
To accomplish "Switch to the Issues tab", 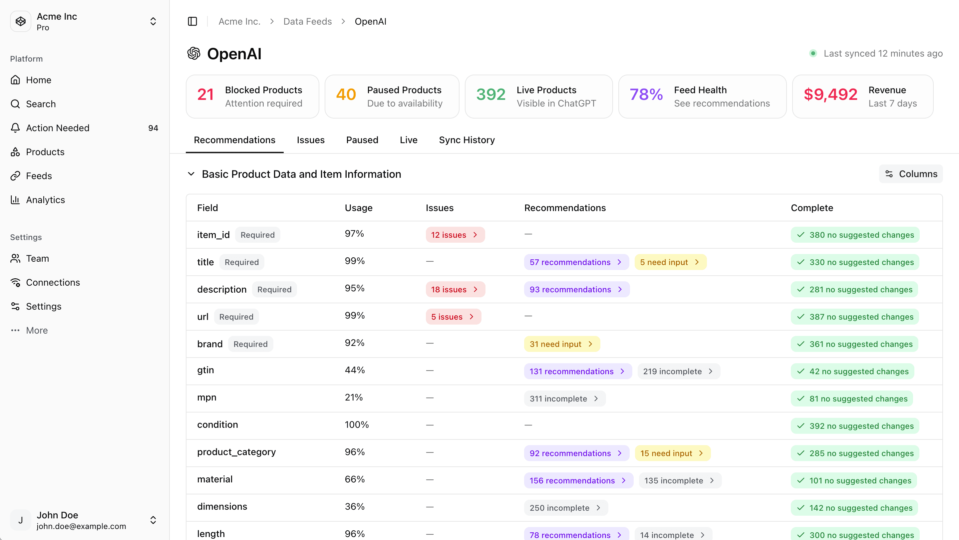I will point(310,140).
